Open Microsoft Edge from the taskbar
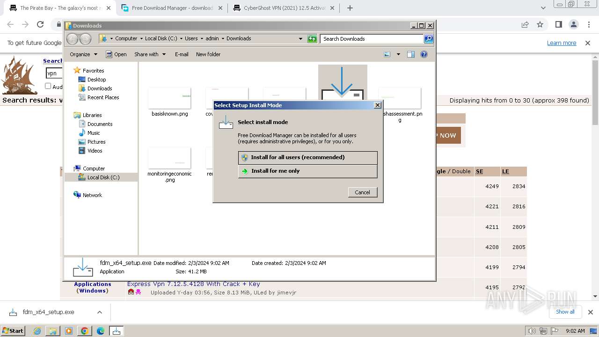The width and height of the screenshot is (599, 337). (x=101, y=331)
